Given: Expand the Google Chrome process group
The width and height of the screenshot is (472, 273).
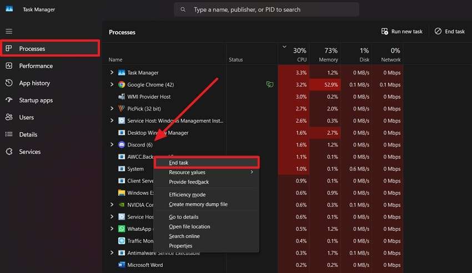Looking at the screenshot, I should (x=112, y=85).
